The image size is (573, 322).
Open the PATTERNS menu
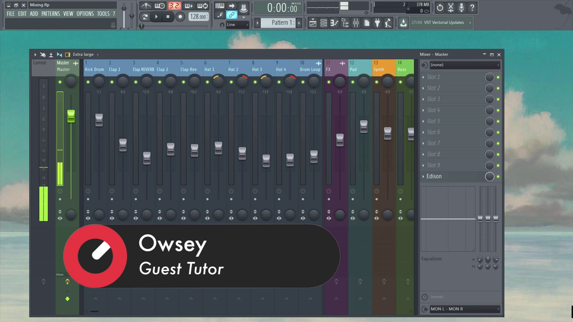pyautogui.click(x=51, y=14)
